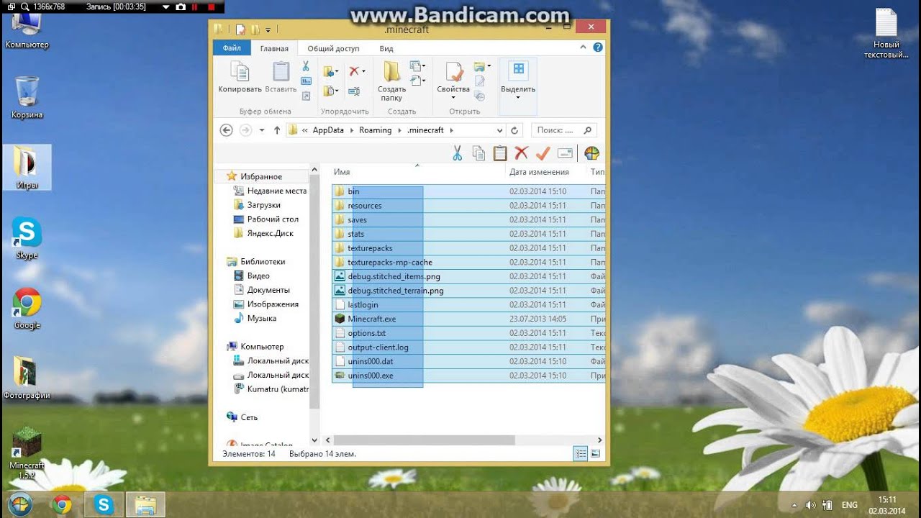This screenshot has width=921, height=518.
Task: Open Explorer help question mark
Action: [x=597, y=47]
